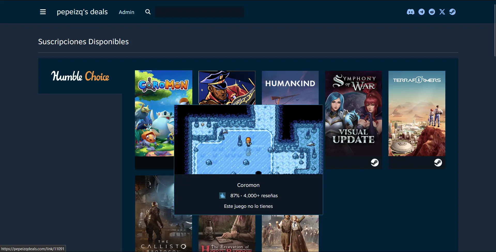Open the Steam icon in header
This screenshot has width=496, height=252.
pyautogui.click(x=452, y=12)
